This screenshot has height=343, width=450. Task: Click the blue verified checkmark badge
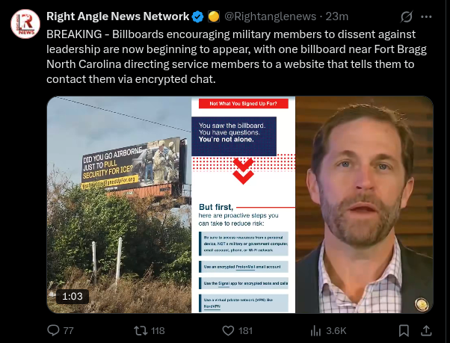[198, 16]
